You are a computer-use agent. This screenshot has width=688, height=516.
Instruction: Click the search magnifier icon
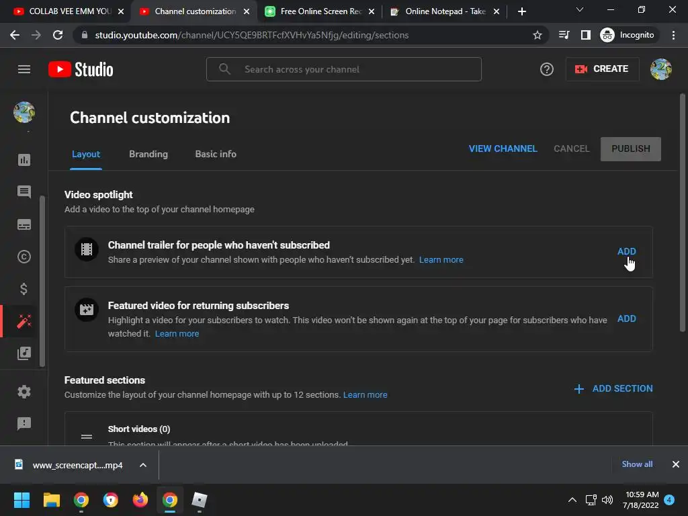(224, 69)
